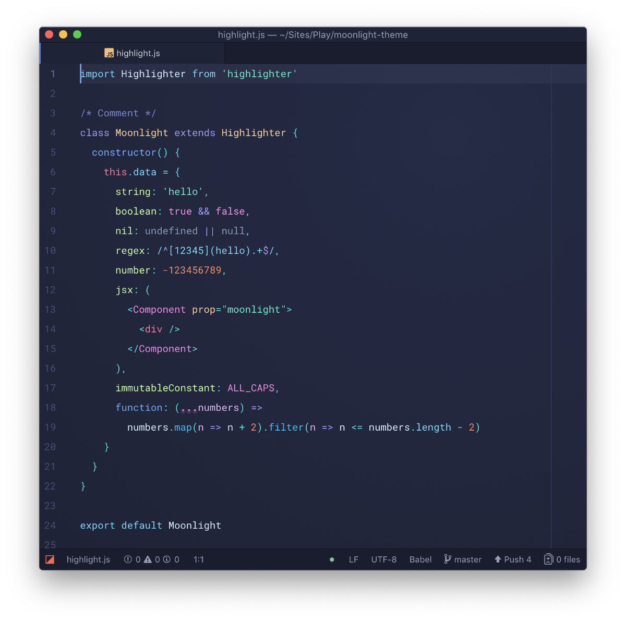
Task: Toggle the green linter status dot
Action: click(332, 559)
